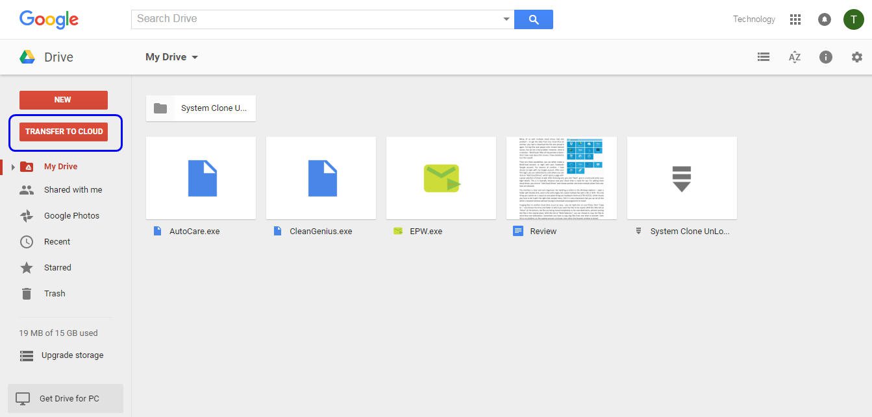Image resolution: width=872 pixels, height=417 pixels.
Task: Click the Drive title text
Action: 58,57
